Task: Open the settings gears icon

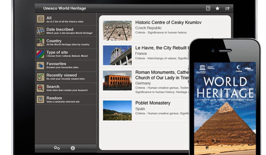Action: coord(57,148)
